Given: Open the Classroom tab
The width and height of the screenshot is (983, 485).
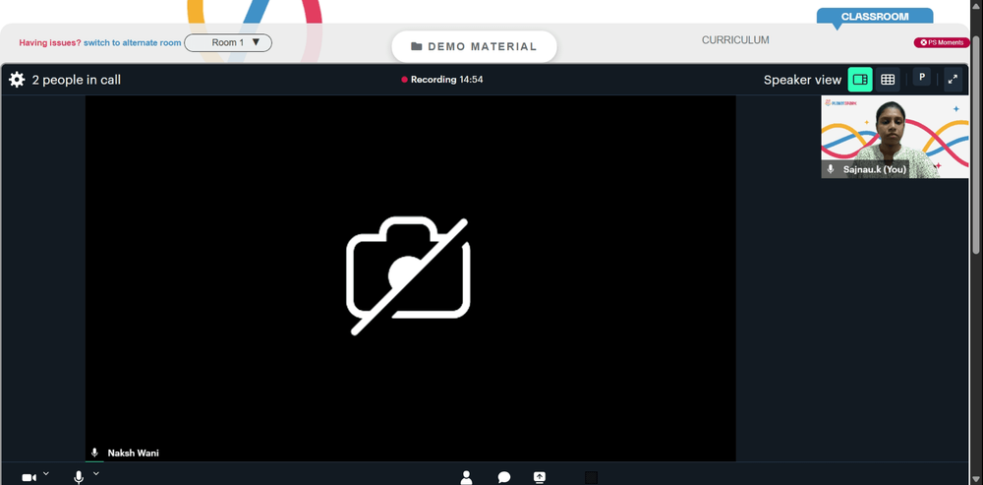Looking at the screenshot, I should 875,17.
